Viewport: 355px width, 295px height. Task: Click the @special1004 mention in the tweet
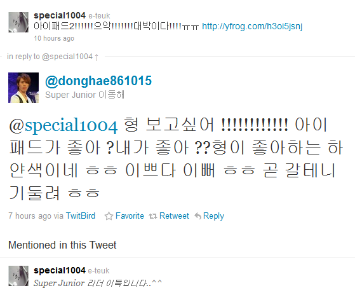click(x=64, y=125)
